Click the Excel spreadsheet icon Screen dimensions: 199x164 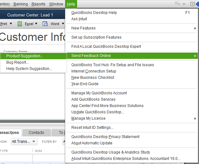click(20, 24)
